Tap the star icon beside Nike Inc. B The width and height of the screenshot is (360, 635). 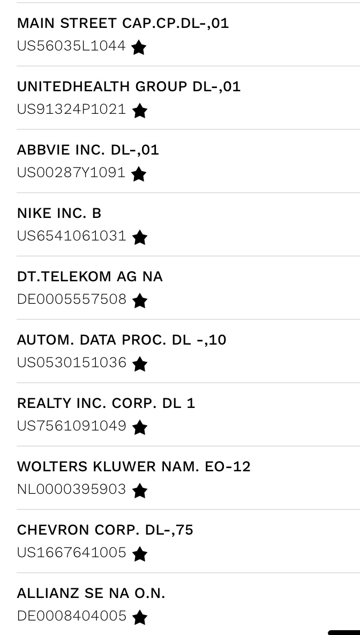pos(140,238)
